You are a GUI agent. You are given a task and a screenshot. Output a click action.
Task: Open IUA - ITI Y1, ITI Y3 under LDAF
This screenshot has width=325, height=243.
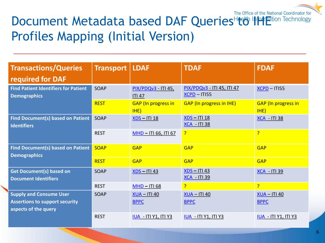[152, 216]
